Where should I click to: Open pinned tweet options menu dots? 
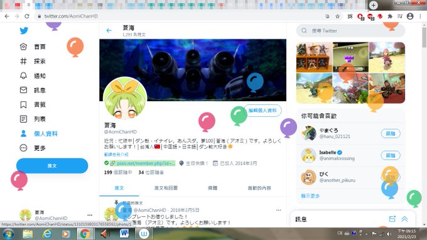point(278,210)
